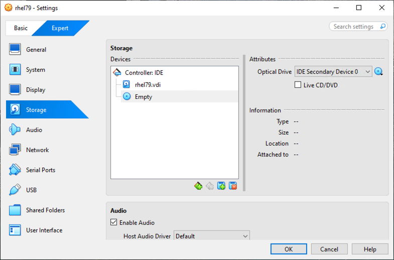Image resolution: width=394 pixels, height=260 pixels.
Task: Click the remove attachment icon
Action: pos(233,186)
